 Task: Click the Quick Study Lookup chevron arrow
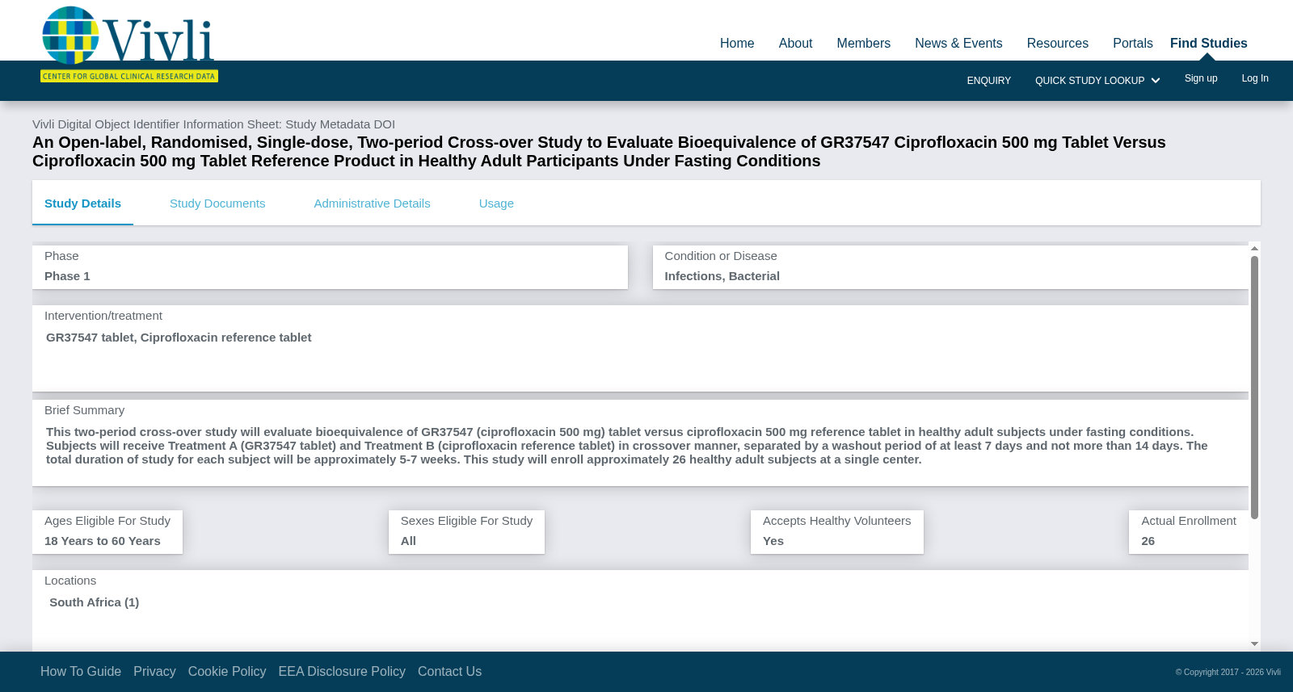(x=1156, y=81)
